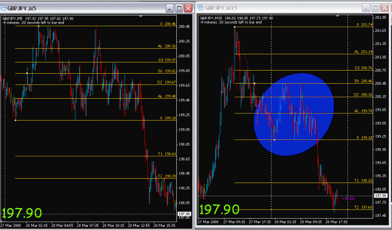The image size is (392, 230).
Task: Select the blue ellipse object in M15 chart
Action: coord(294,114)
